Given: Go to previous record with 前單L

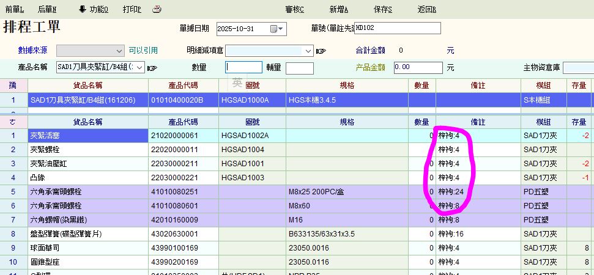Looking at the screenshot, I should [x=15, y=9].
